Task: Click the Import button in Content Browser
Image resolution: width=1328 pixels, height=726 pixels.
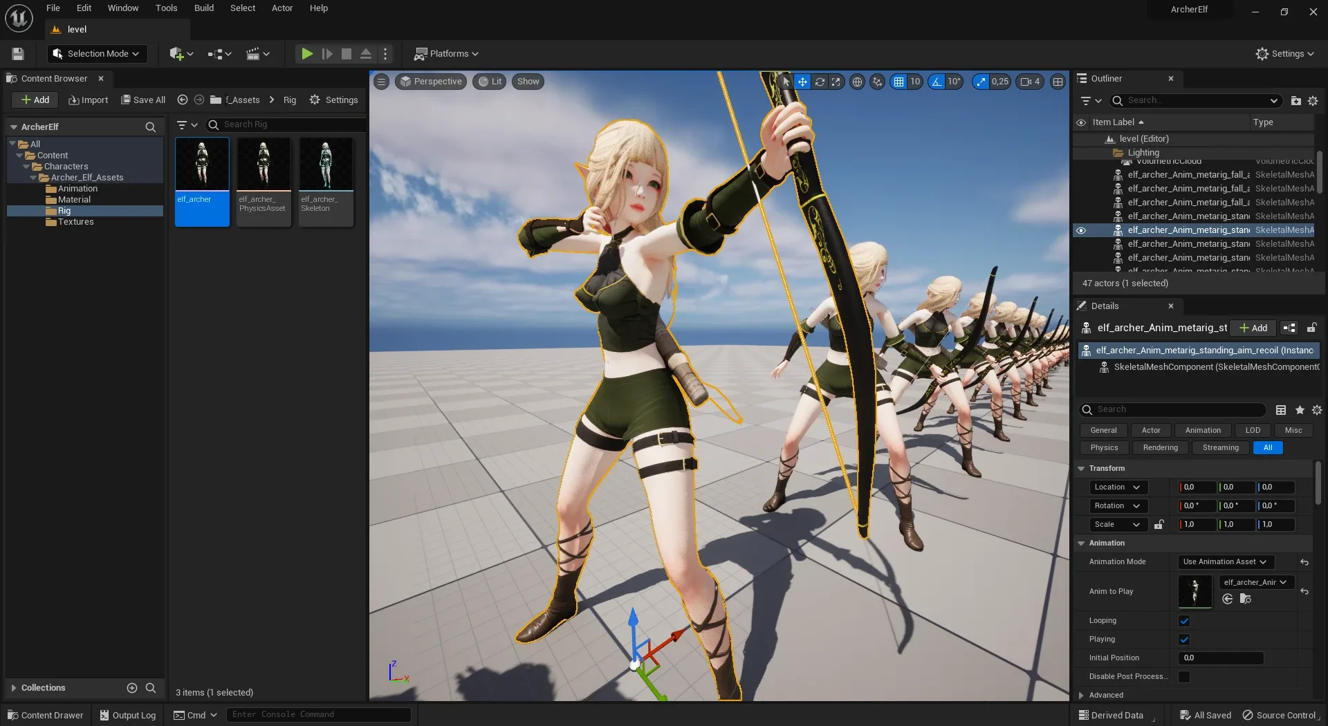Action: tap(88, 100)
